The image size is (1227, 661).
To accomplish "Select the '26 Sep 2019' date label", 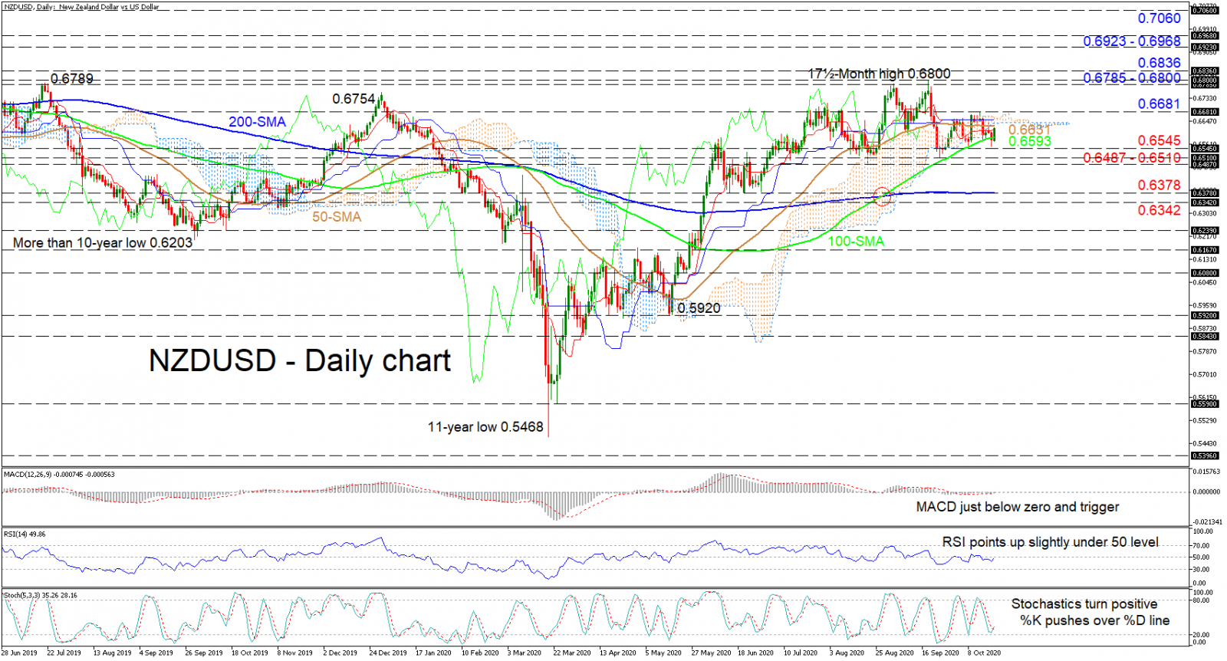I will click(x=204, y=653).
